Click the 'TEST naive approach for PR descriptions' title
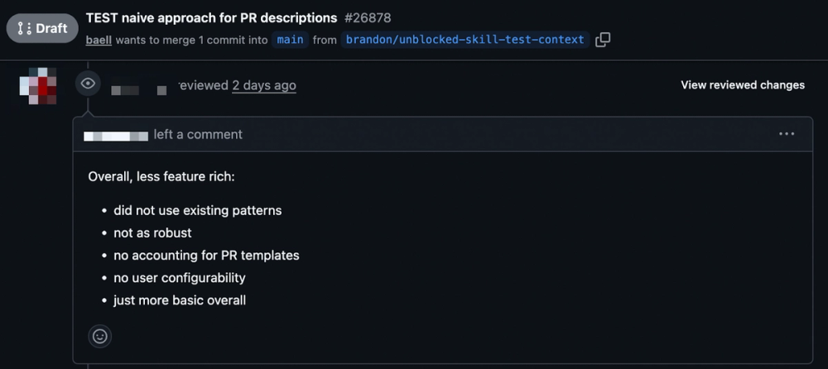This screenshot has height=369, width=828. 211,18
